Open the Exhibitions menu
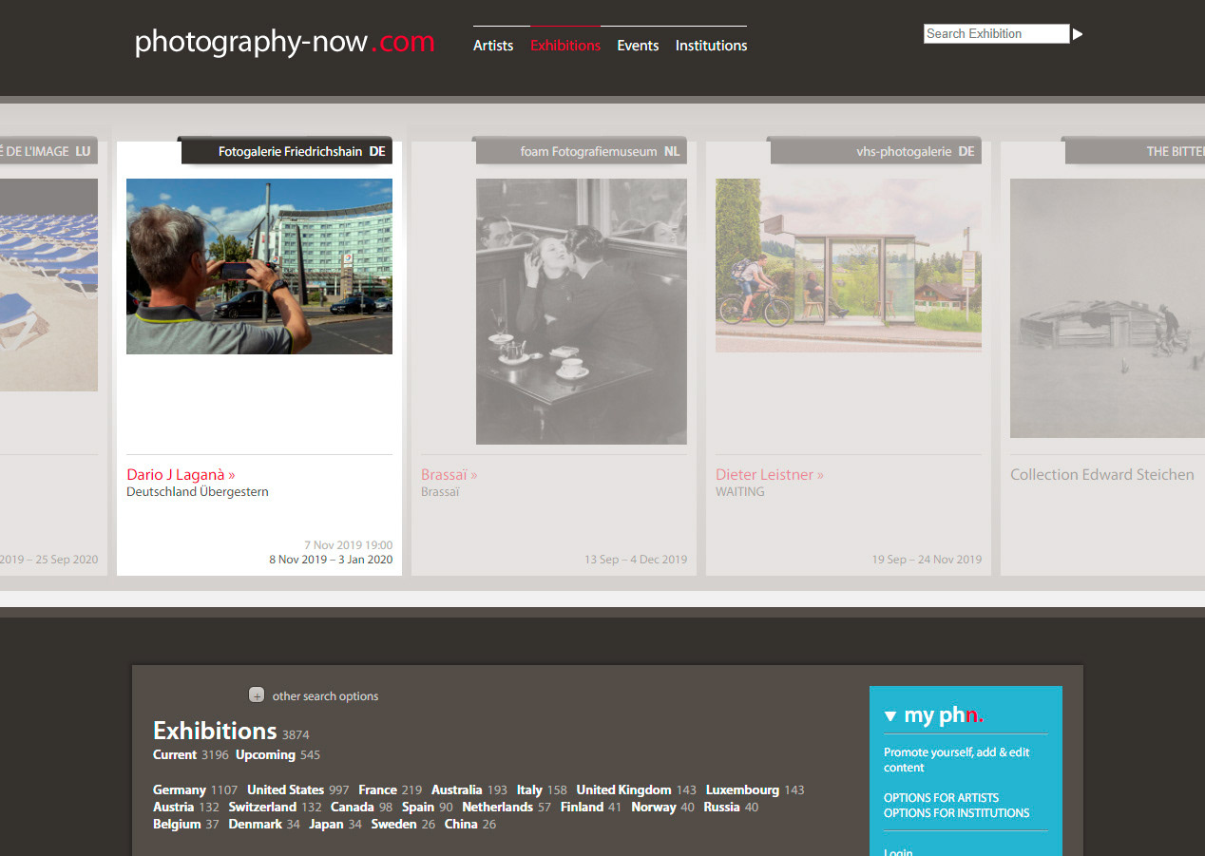This screenshot has width=1205, height=856. coord(565,45)
